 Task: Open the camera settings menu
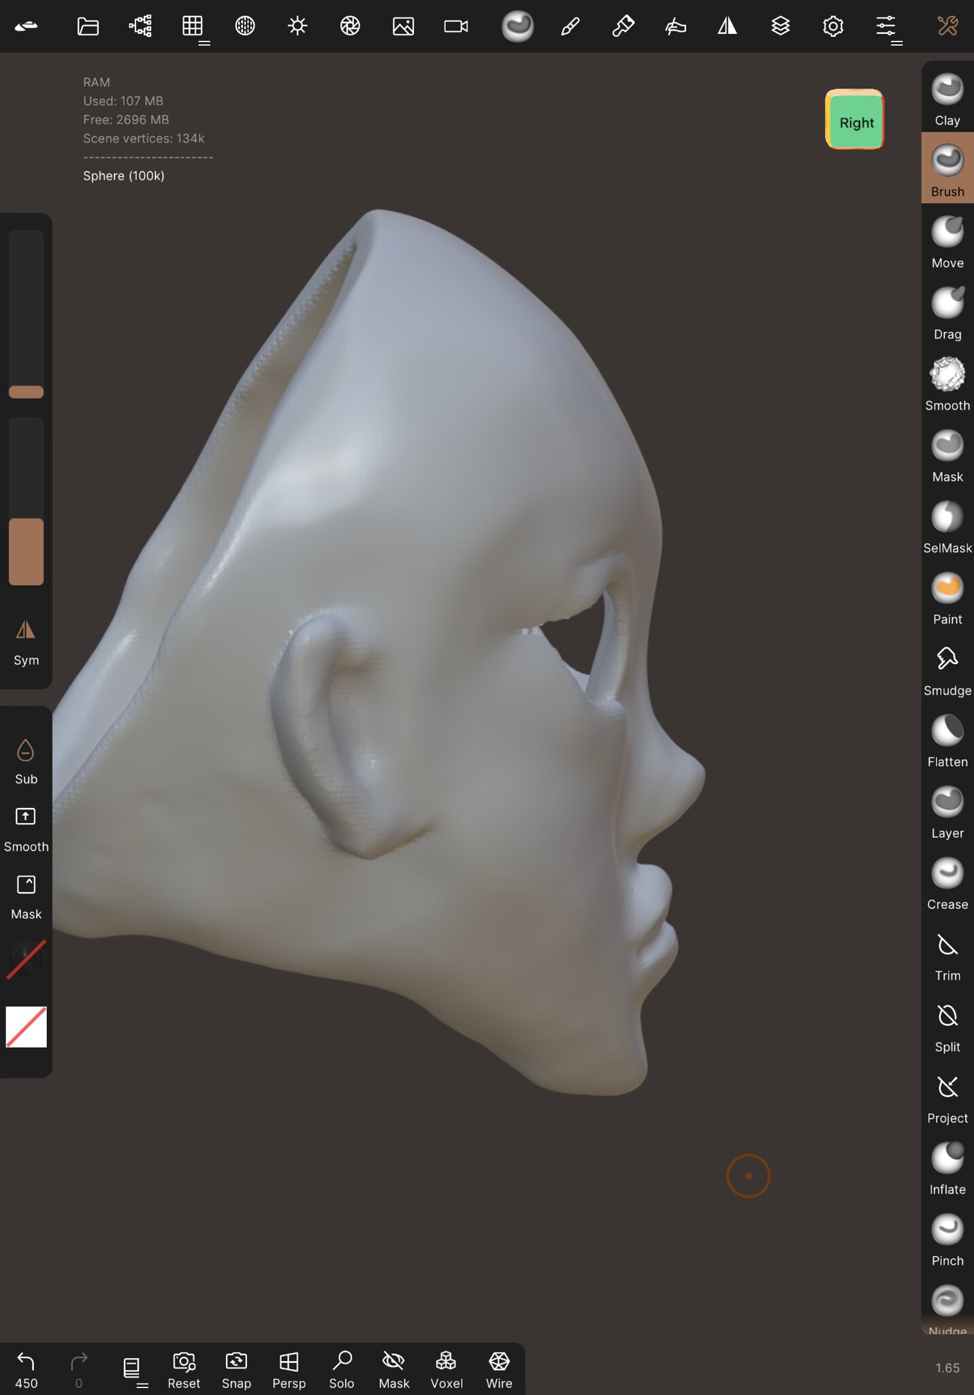(455, 26)
